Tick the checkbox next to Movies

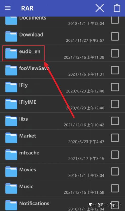click(x=115, y=172)
